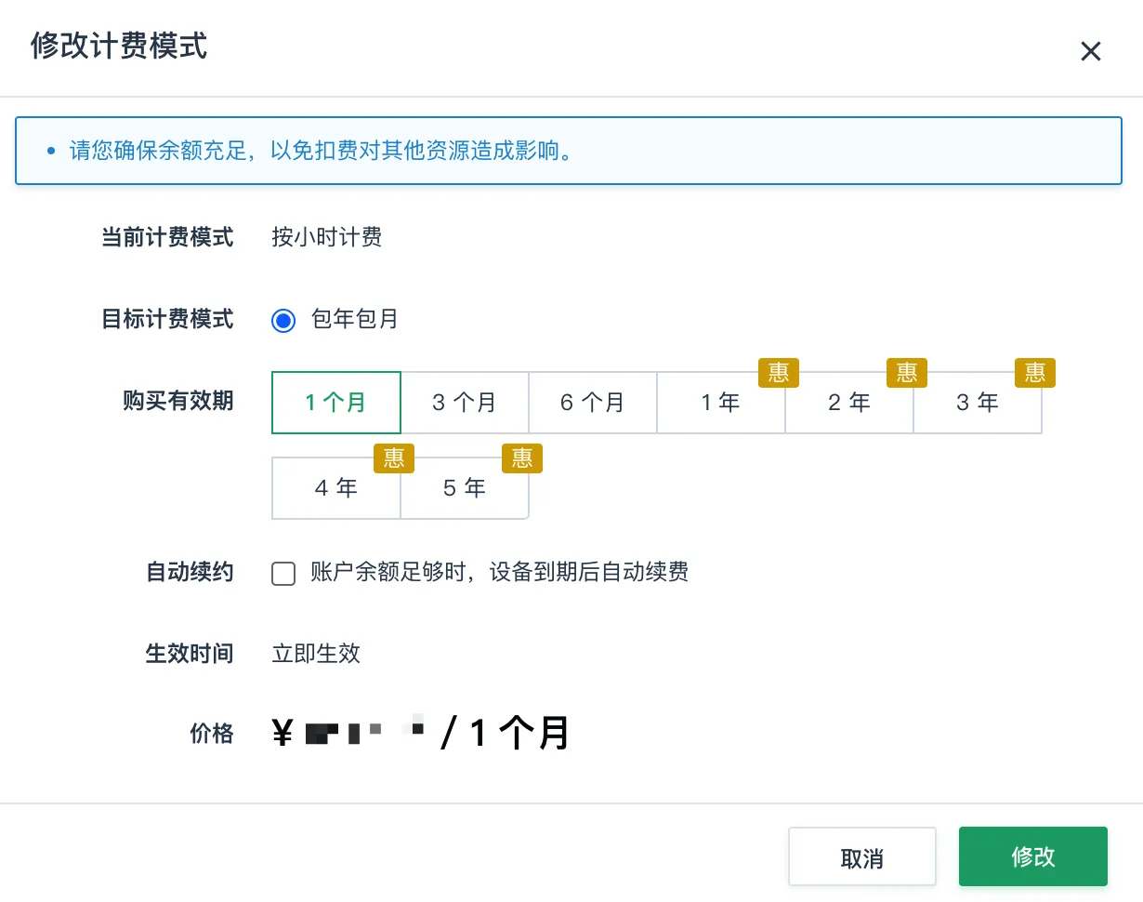Click the 账户余额足够时 auto-renew description
Screen dimensions: 1143x902
pyautogui.click(x=500, y=572)
